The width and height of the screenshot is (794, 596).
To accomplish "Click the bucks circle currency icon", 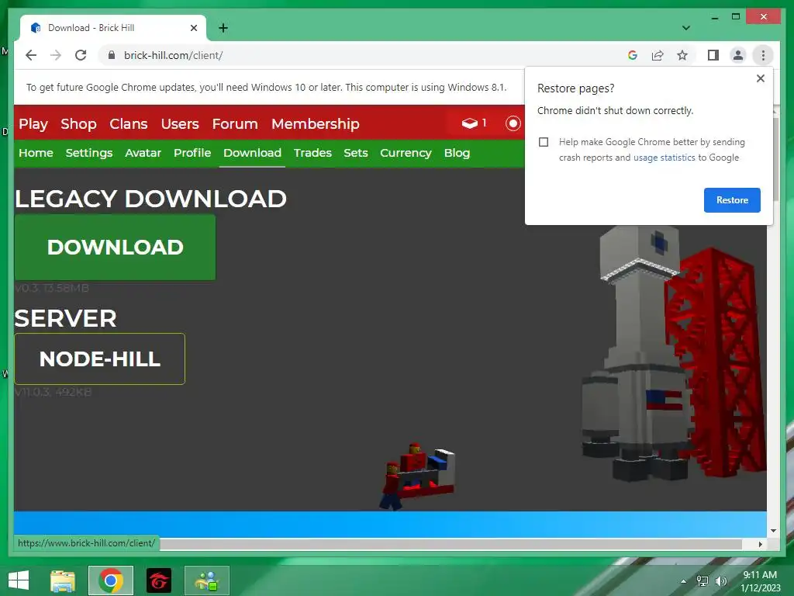I will point(513,123).
